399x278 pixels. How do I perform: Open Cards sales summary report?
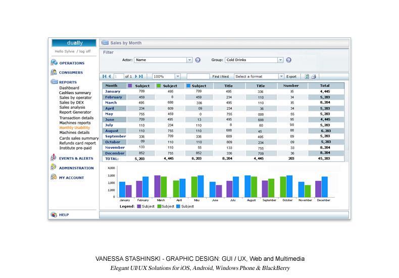coord(79,138)
